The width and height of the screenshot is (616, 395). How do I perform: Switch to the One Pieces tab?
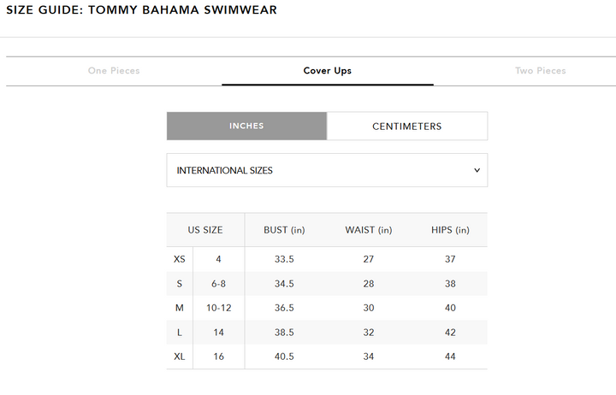point(114,71)
